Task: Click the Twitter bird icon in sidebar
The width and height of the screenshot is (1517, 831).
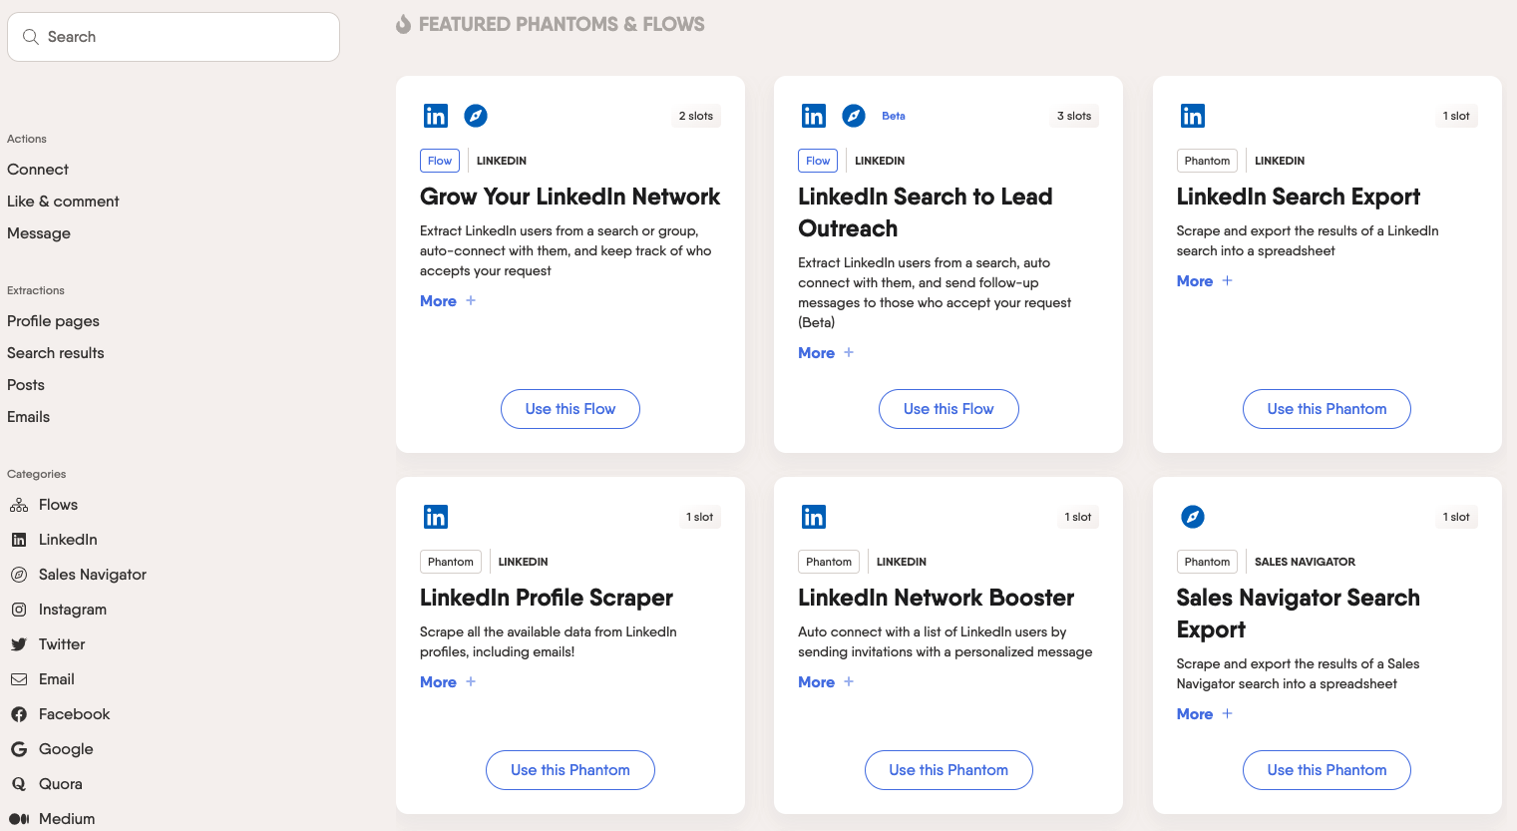Action: pyautogui.click(x=19, y=644)
